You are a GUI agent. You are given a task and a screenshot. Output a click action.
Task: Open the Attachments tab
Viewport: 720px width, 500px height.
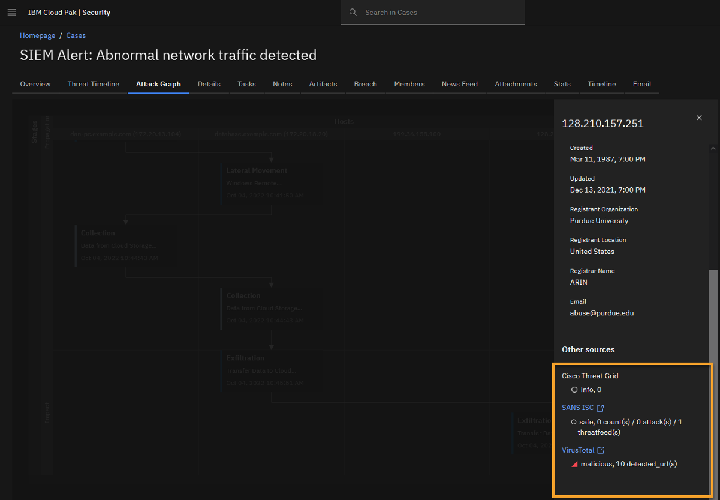pos(516,84)
